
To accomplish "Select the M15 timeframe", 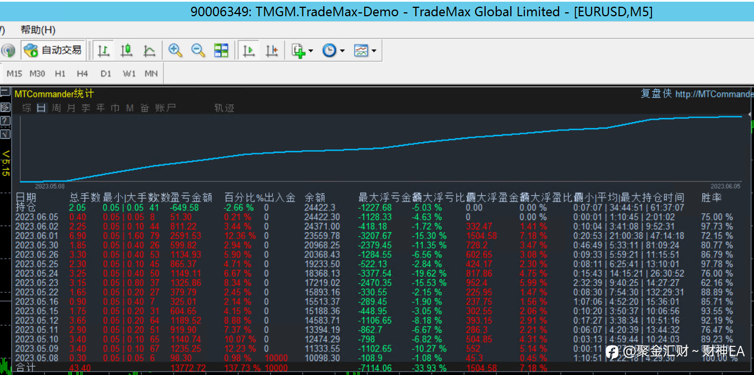I will click(x=15, y=73).
